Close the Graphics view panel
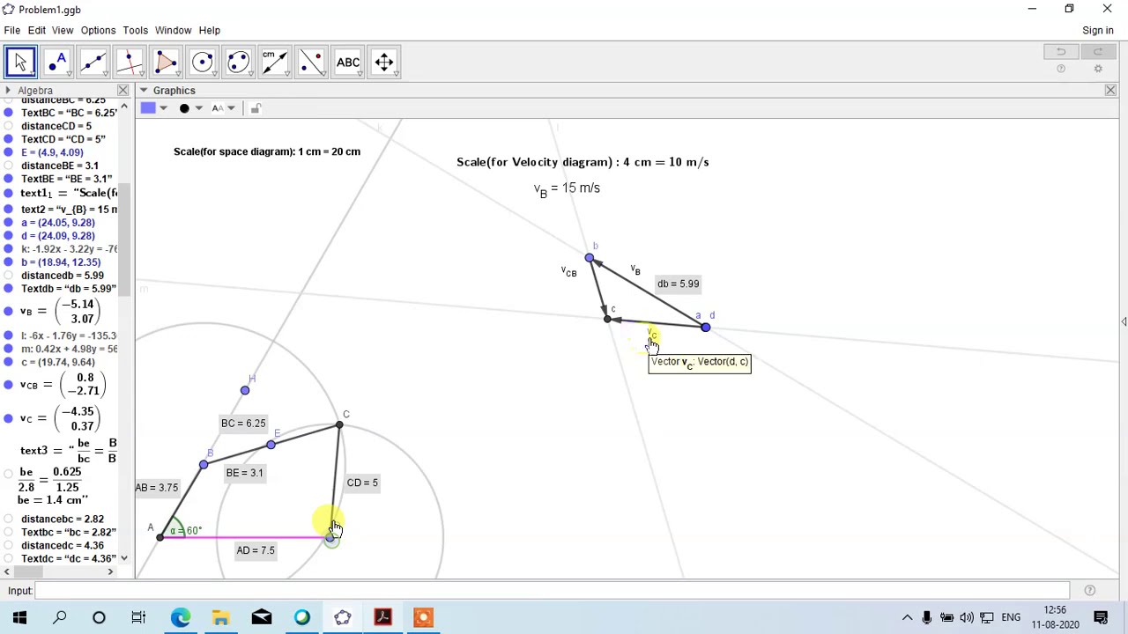The width and height of the screenshot is (1128, 634). click(1110, 91)
